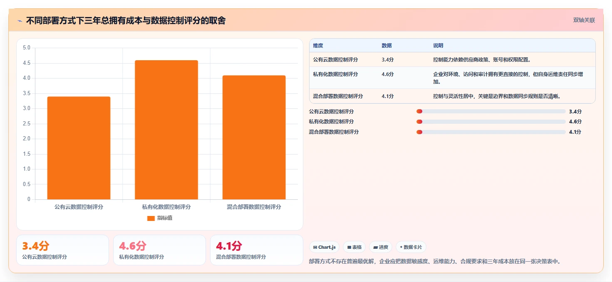Click the 表格 chip icon

[349, 247]
